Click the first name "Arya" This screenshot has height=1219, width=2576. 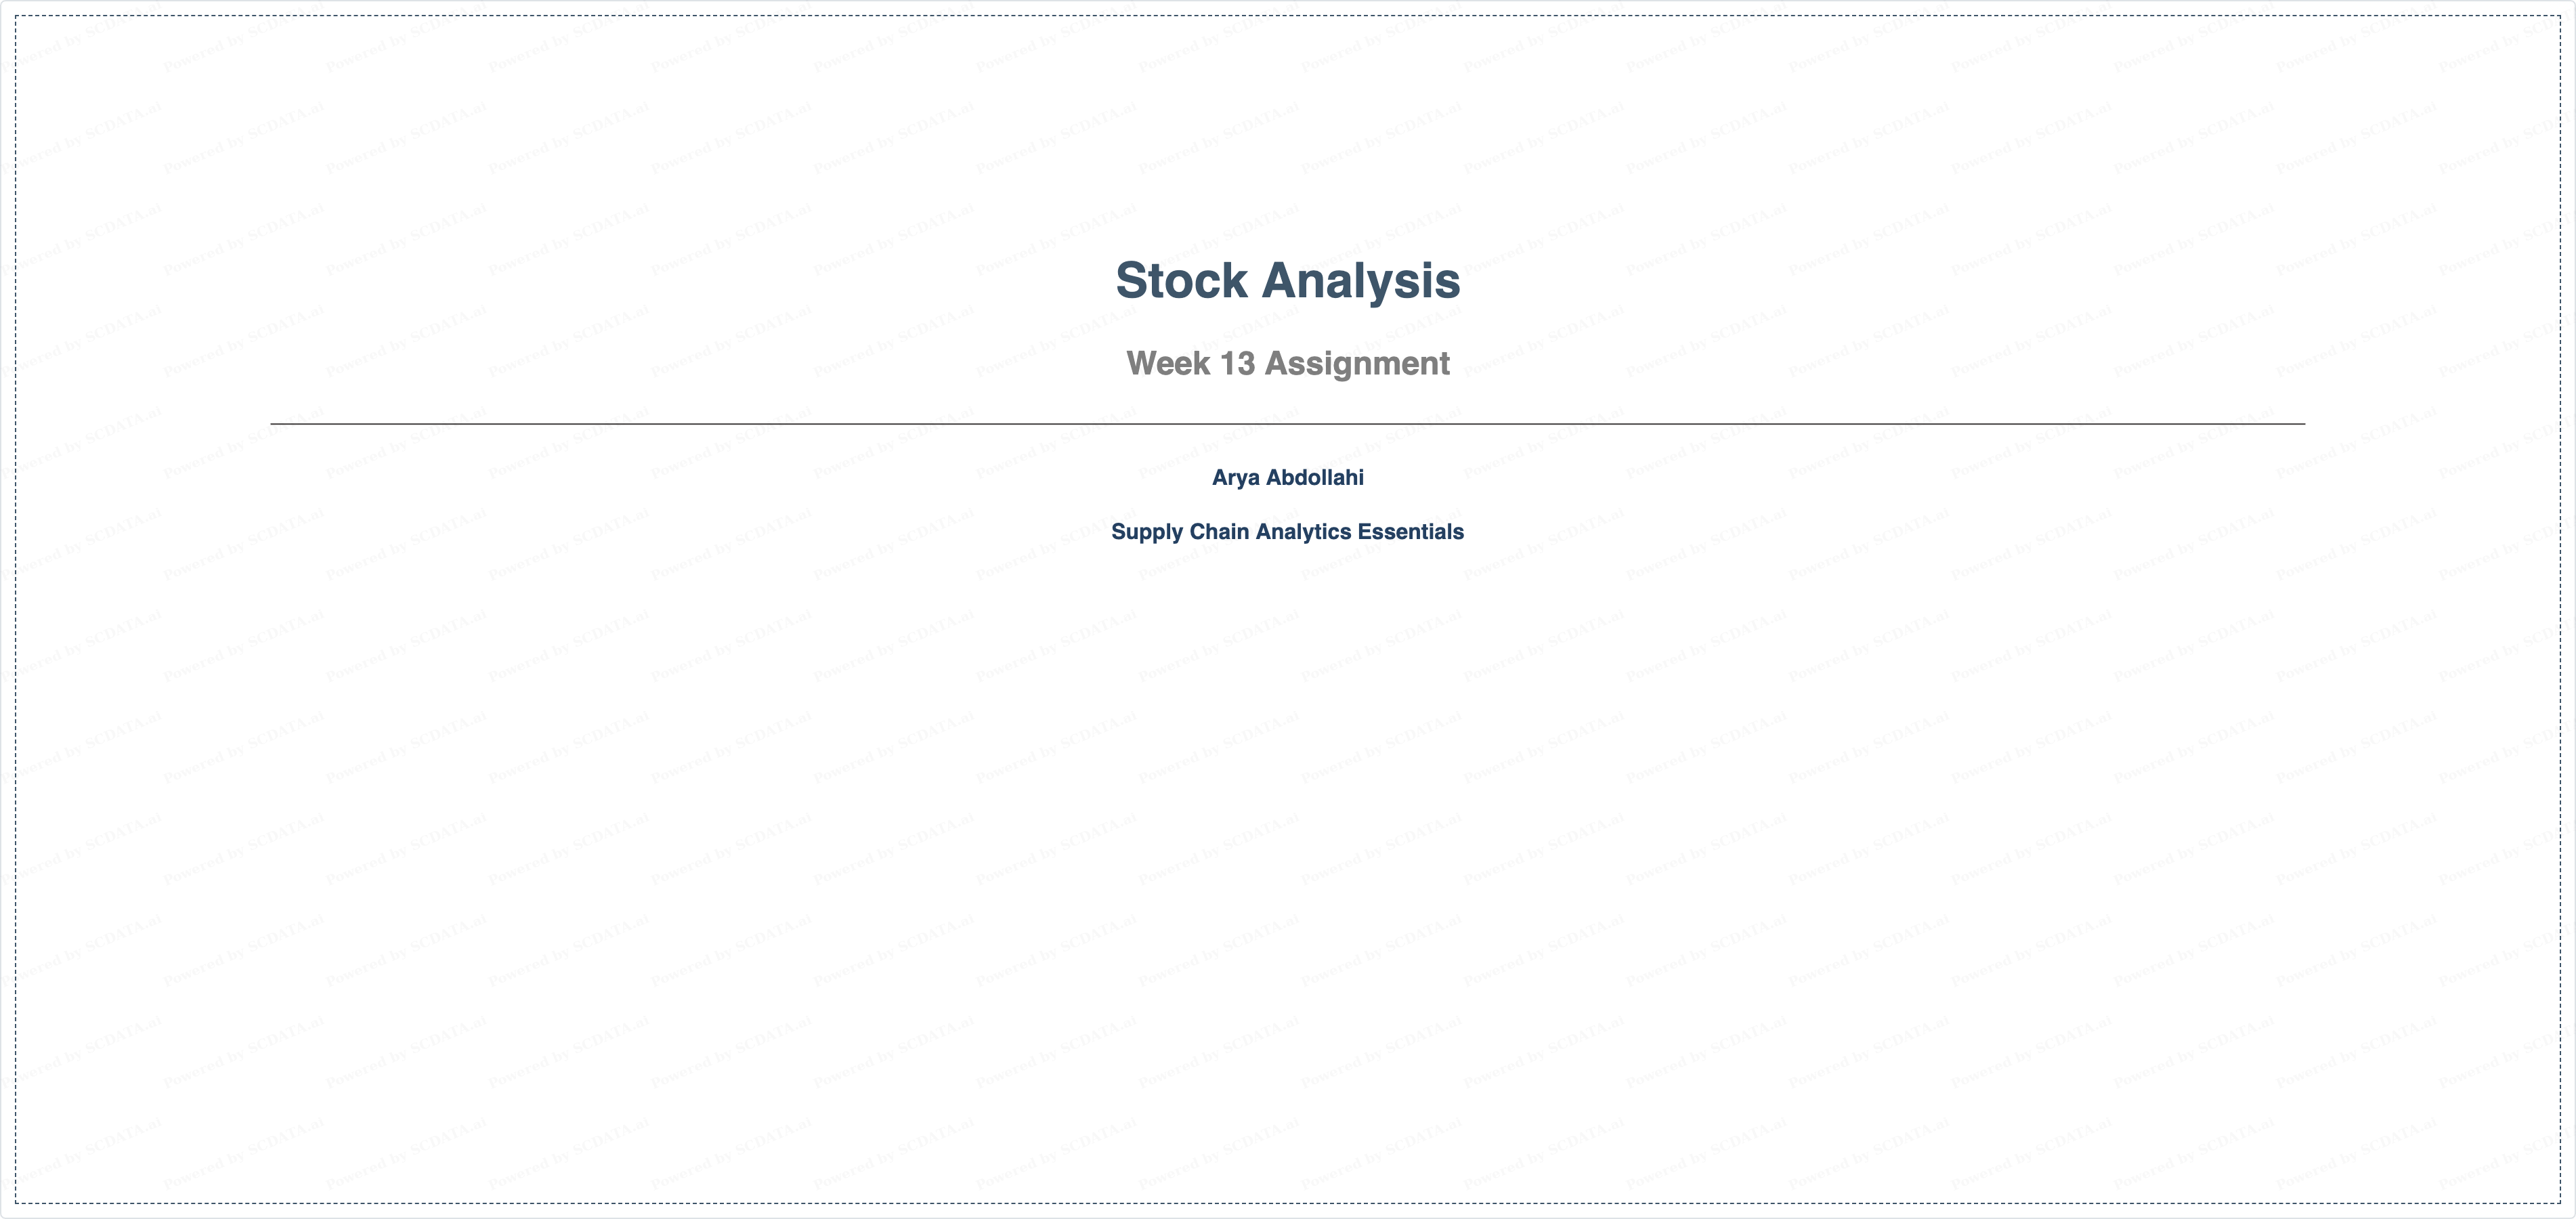[x=1236, y=478]
